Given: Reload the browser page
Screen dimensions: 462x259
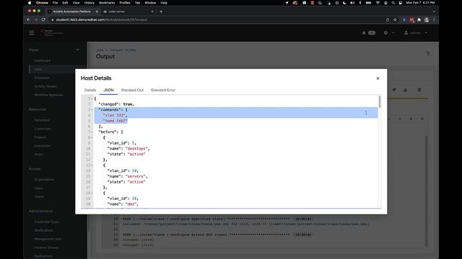Looking at the screenshot, I should [x=43, y=19].
